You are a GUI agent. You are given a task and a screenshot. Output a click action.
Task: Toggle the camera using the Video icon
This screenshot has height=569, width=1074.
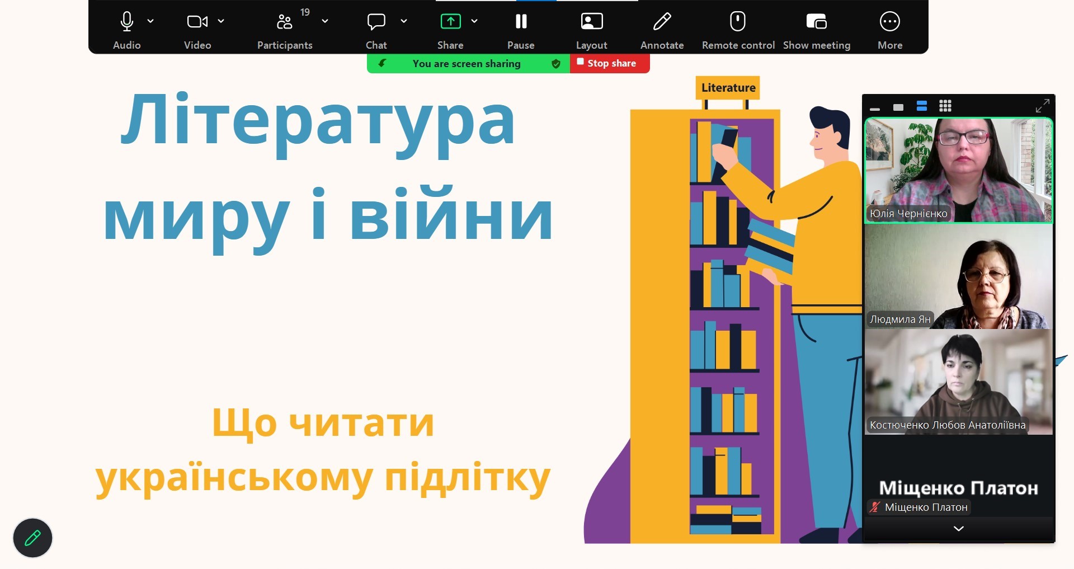click(x=197, y=22)
